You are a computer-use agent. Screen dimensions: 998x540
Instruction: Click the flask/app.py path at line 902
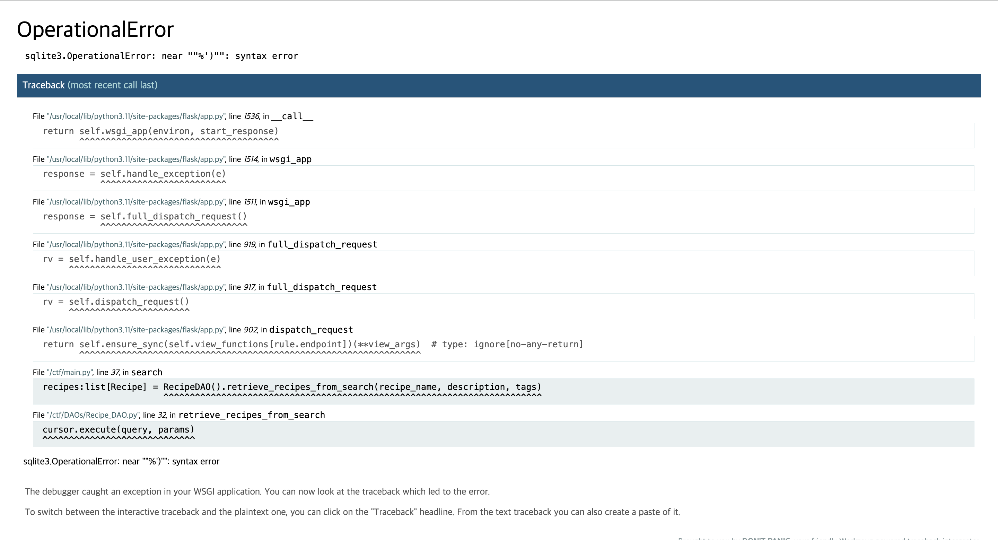coord(135,330)
